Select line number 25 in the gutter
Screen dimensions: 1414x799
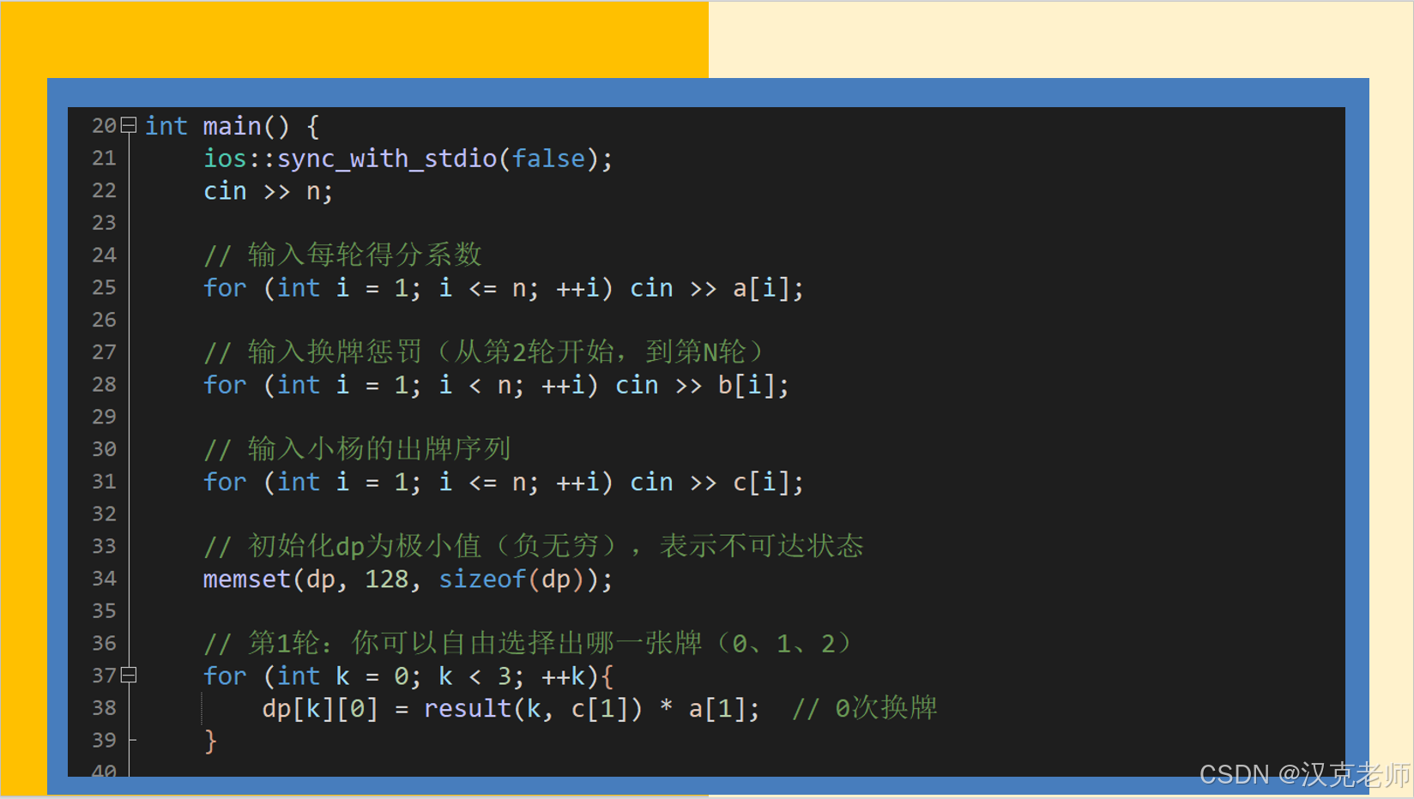click(104, 287)
